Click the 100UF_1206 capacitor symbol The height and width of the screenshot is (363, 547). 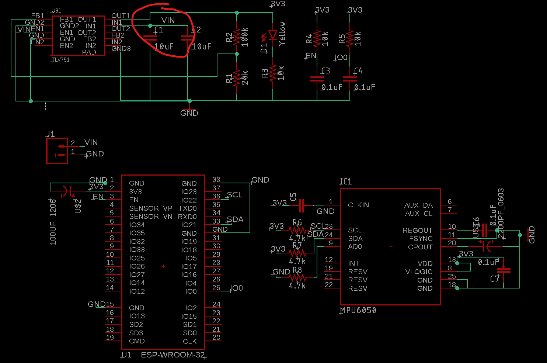click(x=66, y=191)
